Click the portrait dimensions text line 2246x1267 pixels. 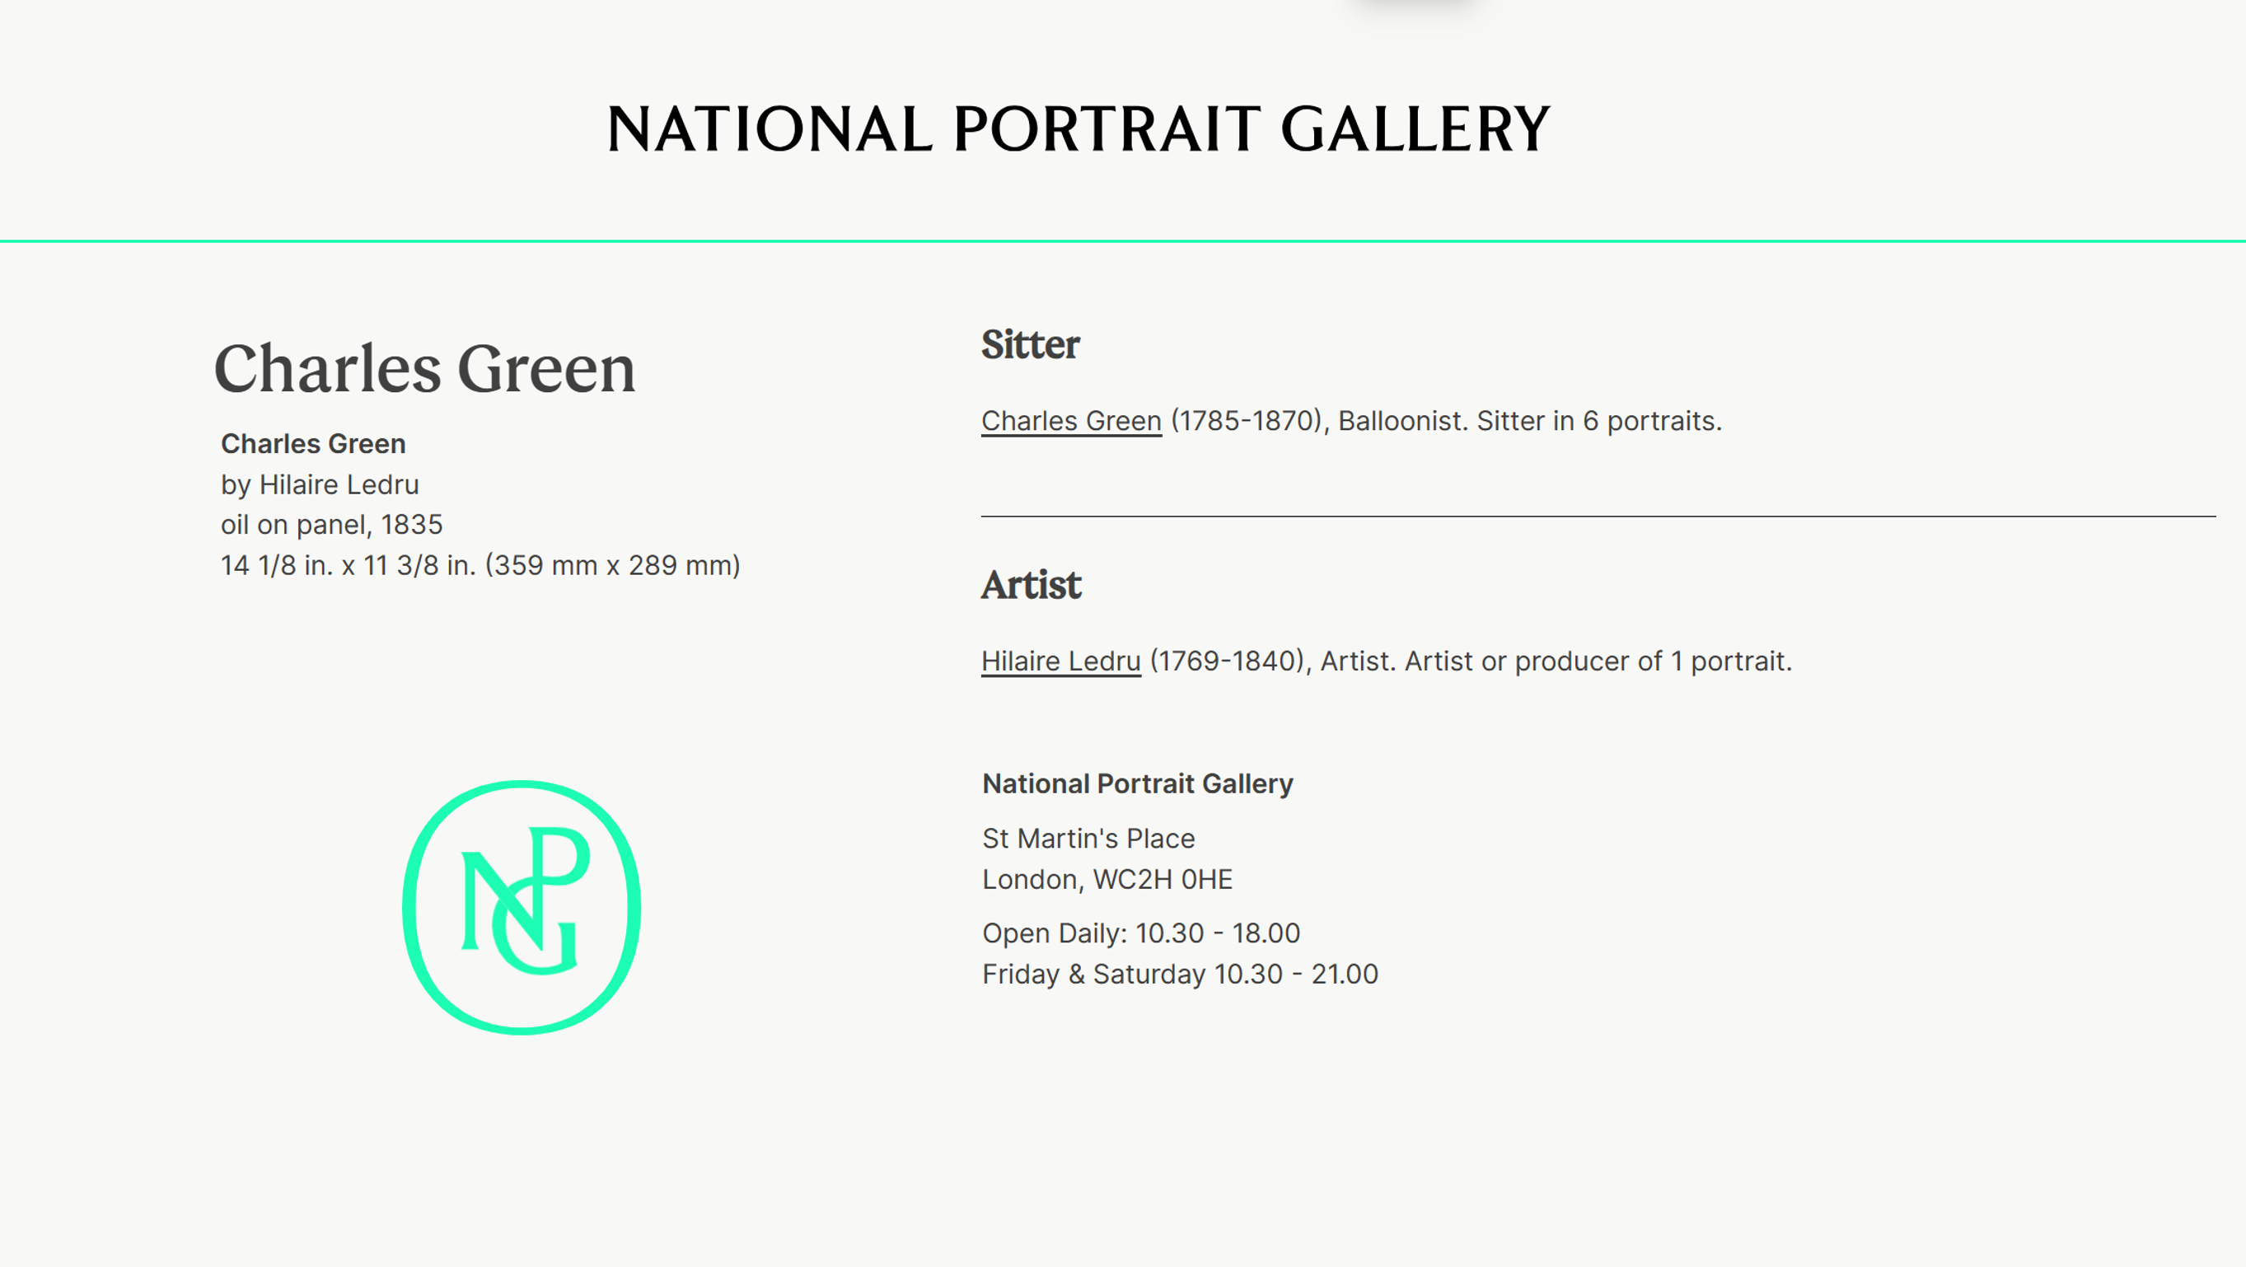click(x=480, y=566)
